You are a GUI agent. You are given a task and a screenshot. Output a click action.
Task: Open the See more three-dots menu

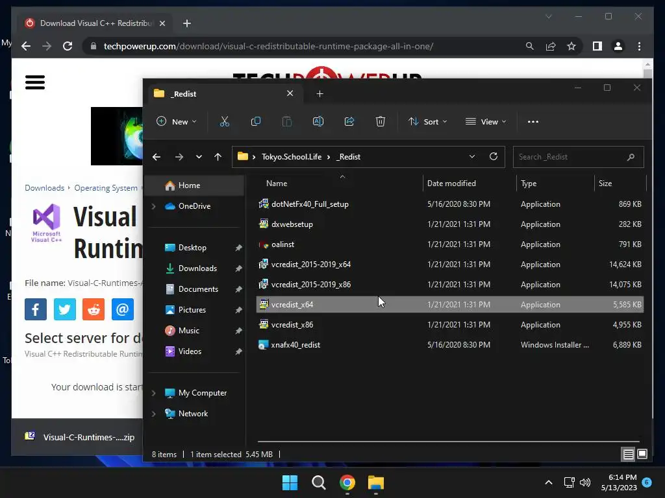coord(533,121)
